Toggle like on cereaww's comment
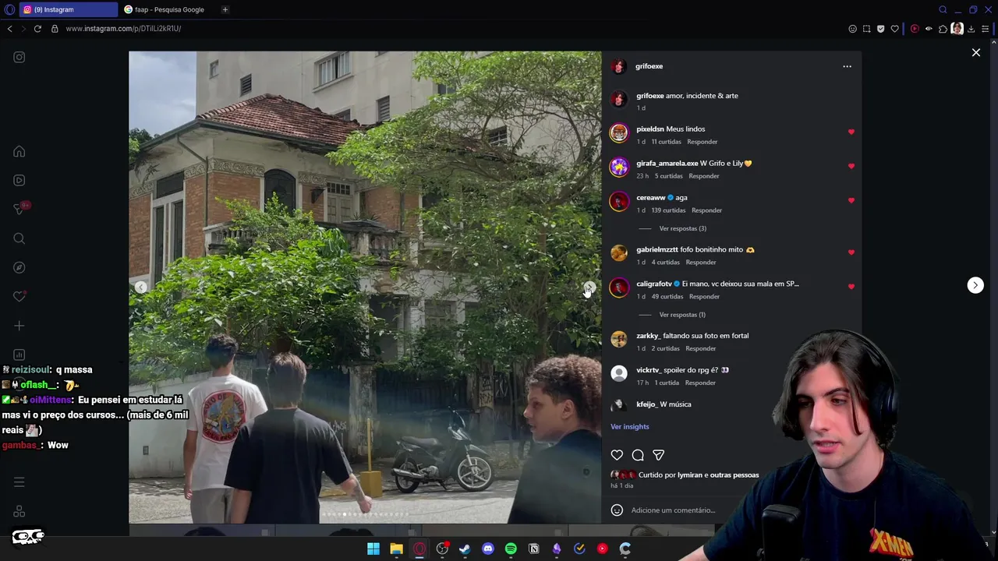998x561 pixels. 851,201
